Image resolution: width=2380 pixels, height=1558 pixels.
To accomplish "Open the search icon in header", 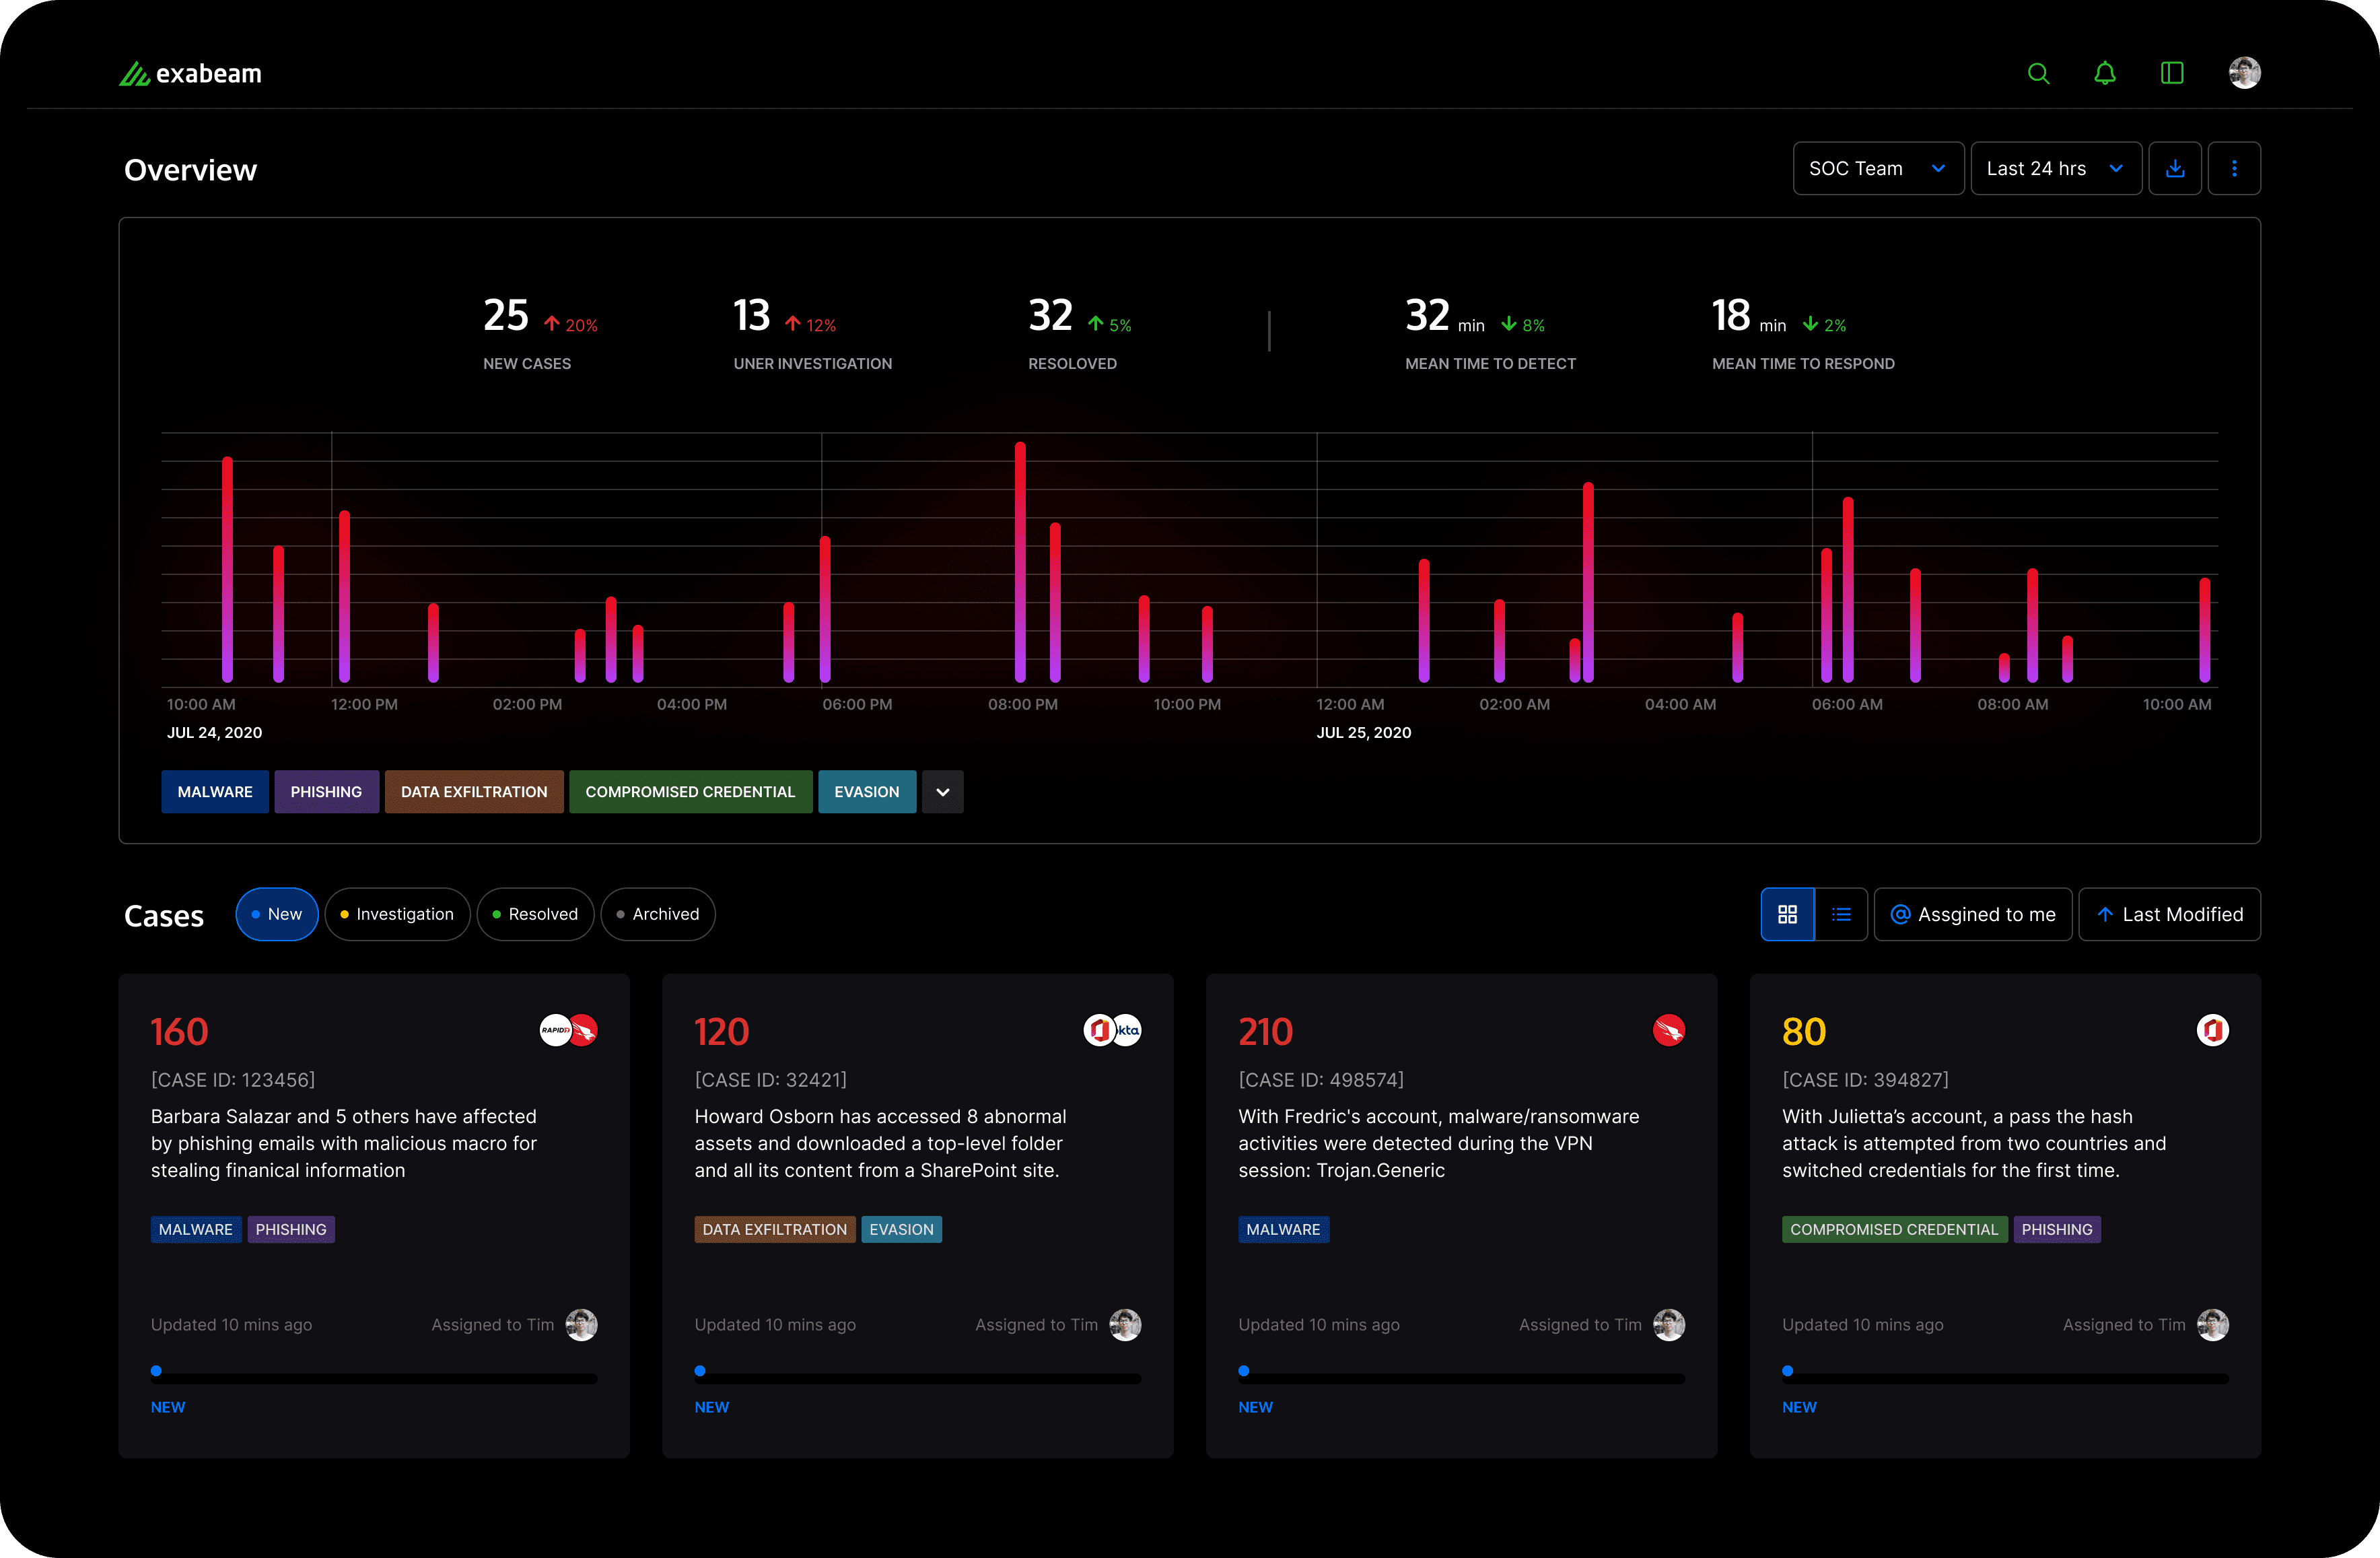I will (2037, 73).
